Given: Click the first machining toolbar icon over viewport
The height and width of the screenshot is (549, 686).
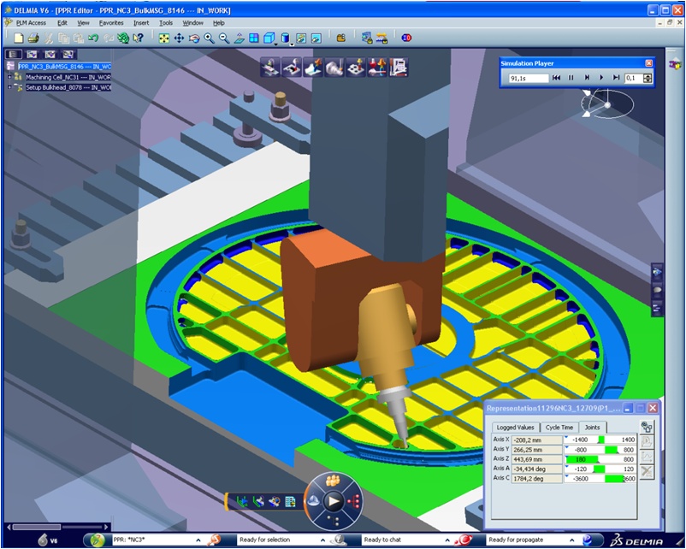Looking at the screenshot, I should pyautogui.click(x=270, y=68).
